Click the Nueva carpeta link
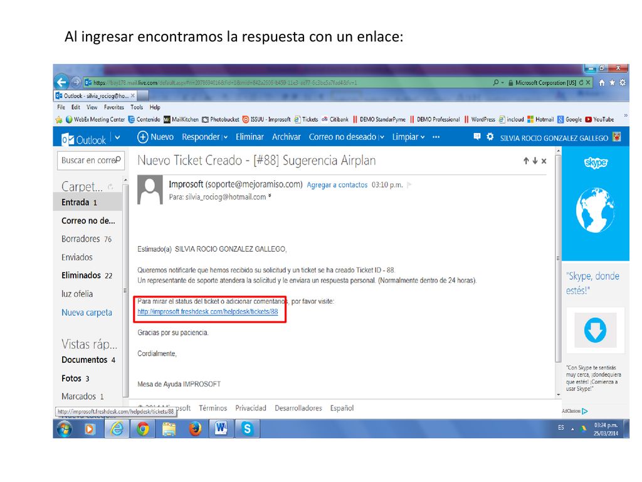Image resolution: width=642 pixels, height=482 pixels. tap(87, 313)
